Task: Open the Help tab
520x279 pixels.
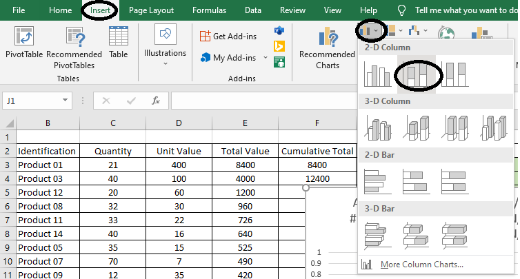Action: 368,10
